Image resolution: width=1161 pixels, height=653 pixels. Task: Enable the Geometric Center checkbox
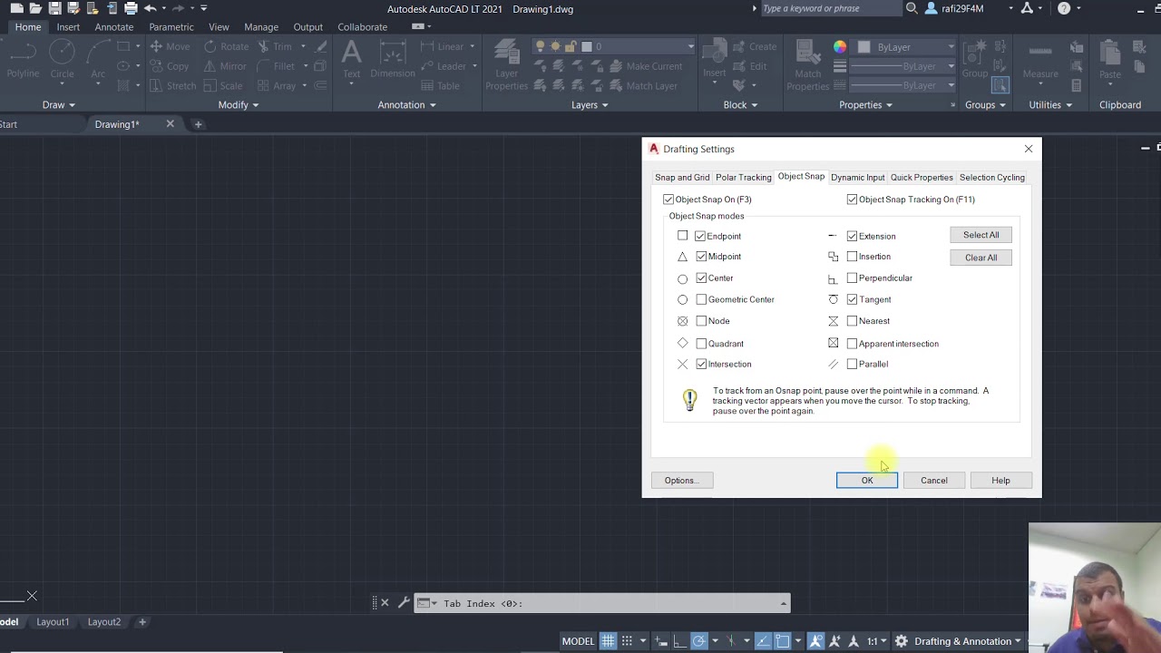(701, 299)
